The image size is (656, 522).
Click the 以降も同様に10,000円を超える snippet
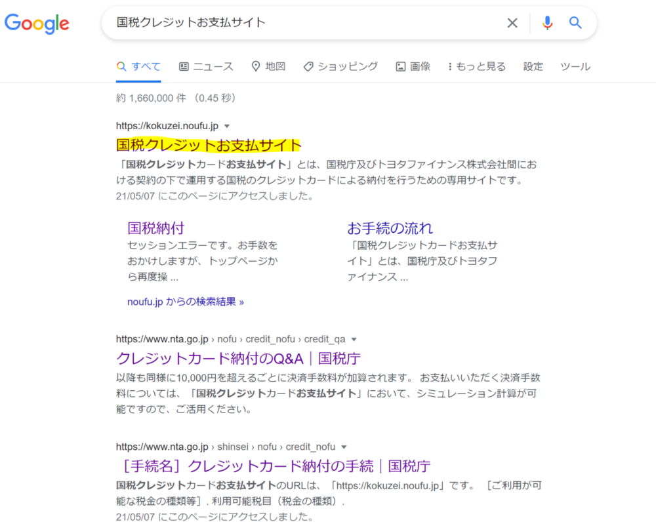[328, 393]
